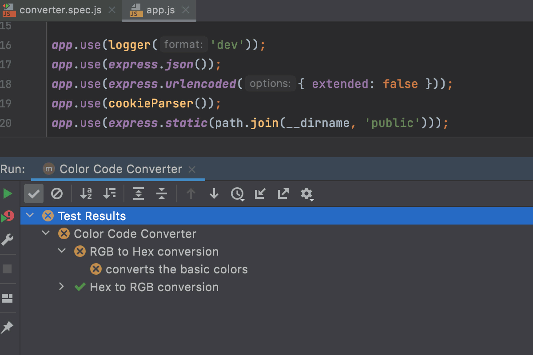The height and width of the screenshot is (355, 533).
Task: Rerun only the failed tests
Action: 8,216
